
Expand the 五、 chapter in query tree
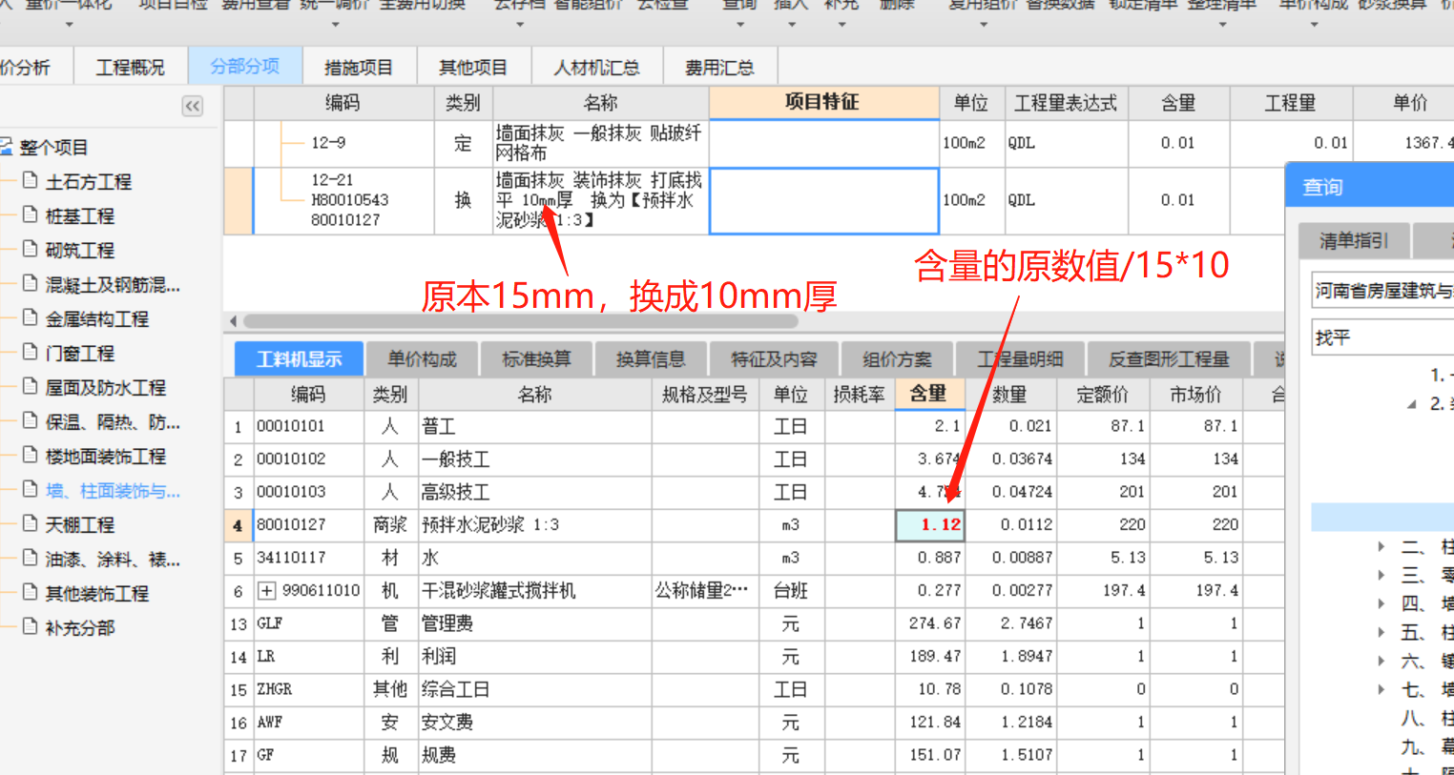coord(1381,632)
